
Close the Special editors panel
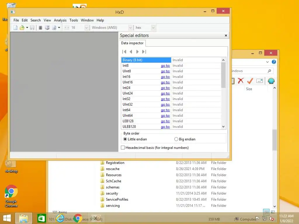tap(226, 35)
